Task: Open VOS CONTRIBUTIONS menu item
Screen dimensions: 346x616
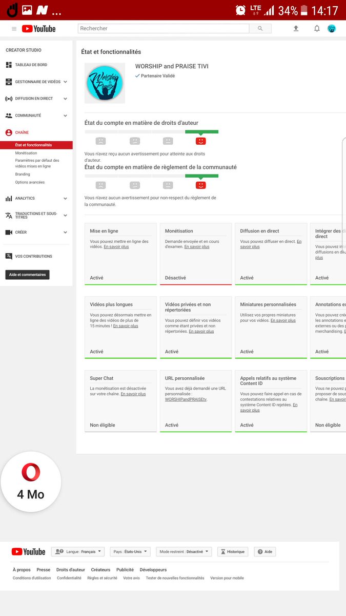Action: click(34, 256)
